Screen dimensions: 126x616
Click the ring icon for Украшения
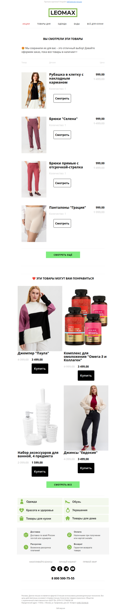coord(68,510)
